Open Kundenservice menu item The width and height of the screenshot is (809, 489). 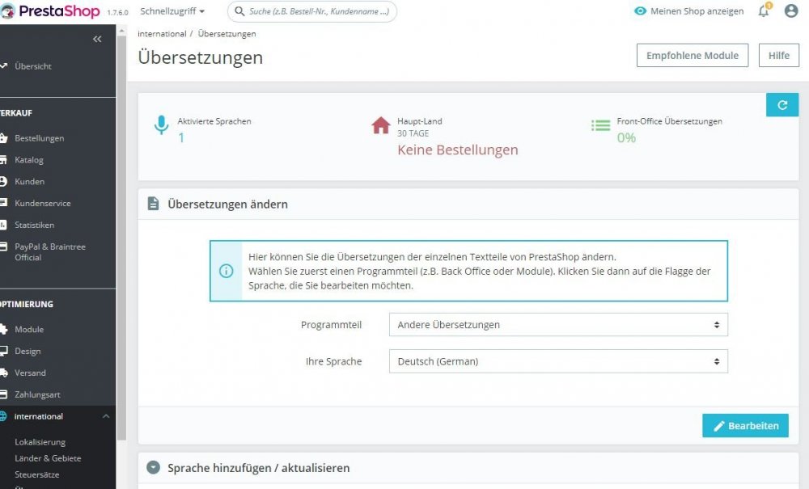point(42,203)
